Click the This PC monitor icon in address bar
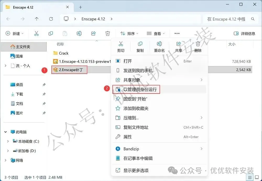Screen dimensions: 262x181 click(66, 19)
